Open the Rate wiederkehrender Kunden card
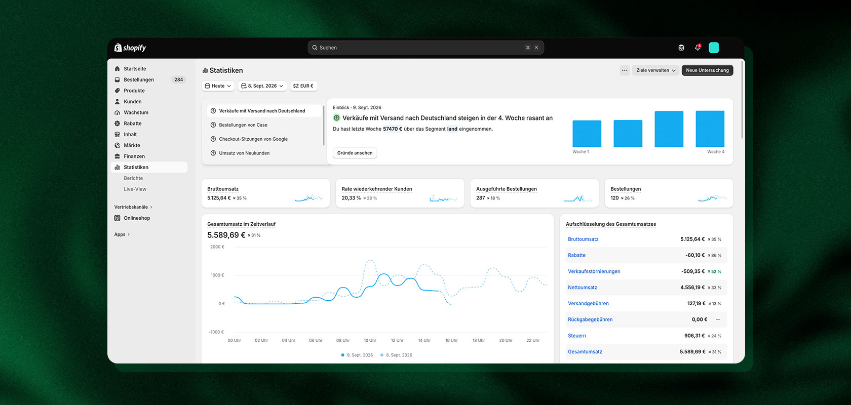The image size is (851, 405). (400, 193)
